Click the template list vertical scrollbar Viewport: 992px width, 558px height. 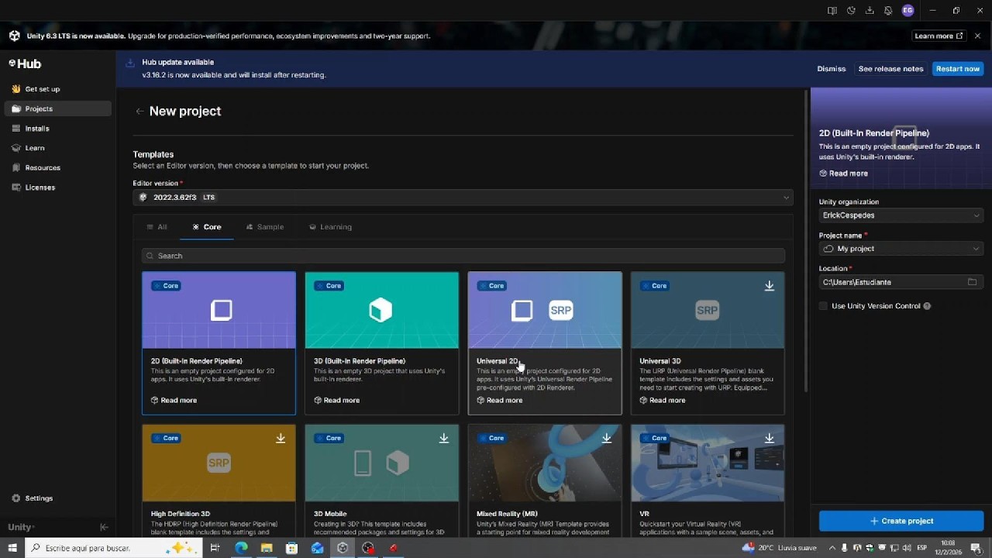tap(807, 240)
